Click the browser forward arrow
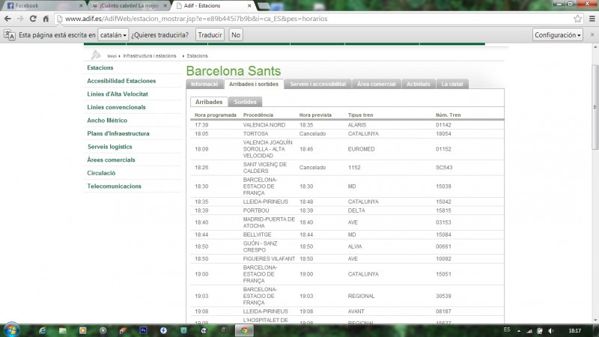Screen dimensions: 599x337 click(20, 19)
